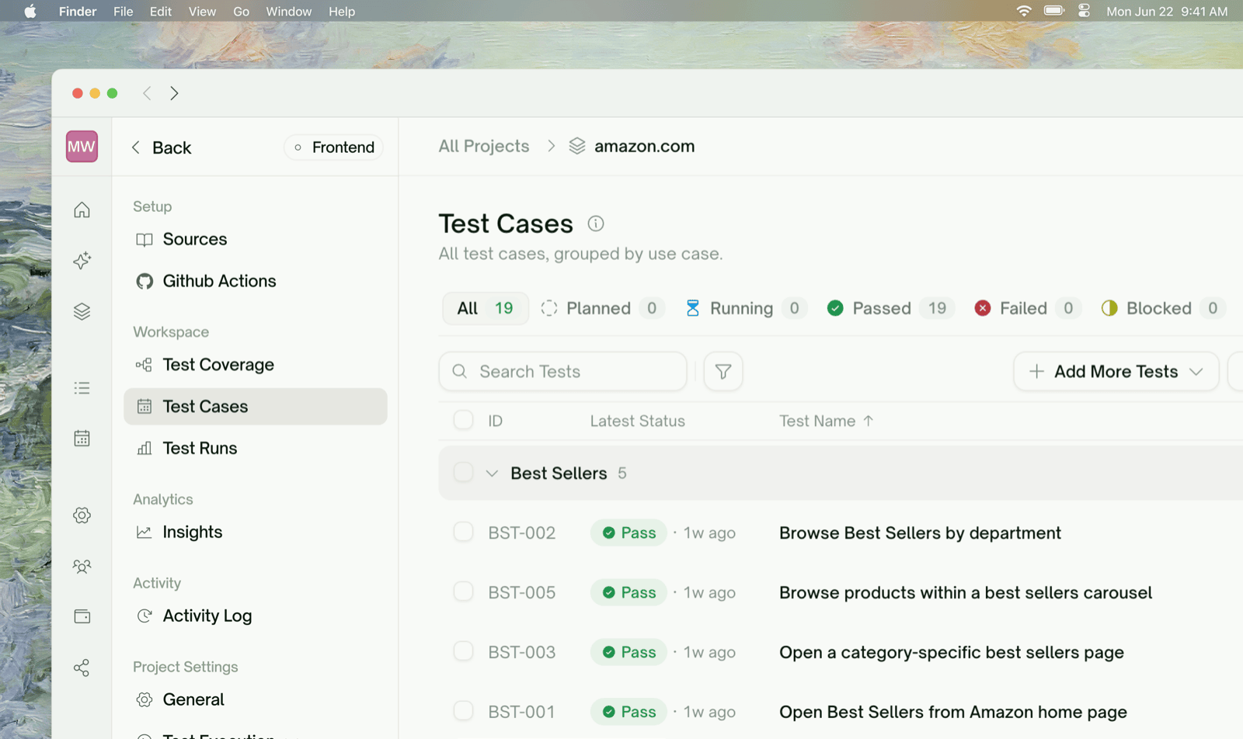Viewport: 1243px width, 739px height.
Task: Go to All Projects breadcrumb
Action: pyautogui.click(x=483, y=146)
